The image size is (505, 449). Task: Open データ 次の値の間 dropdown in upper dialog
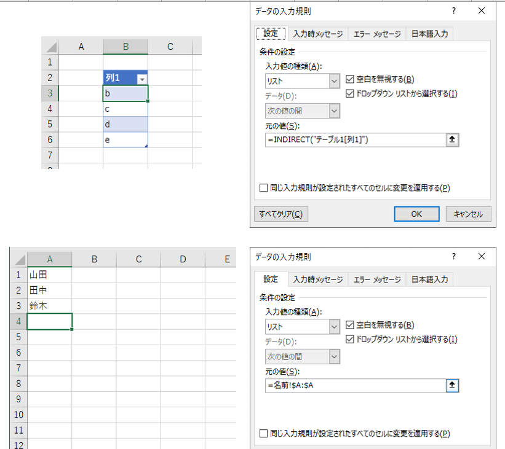pos(334,111)
